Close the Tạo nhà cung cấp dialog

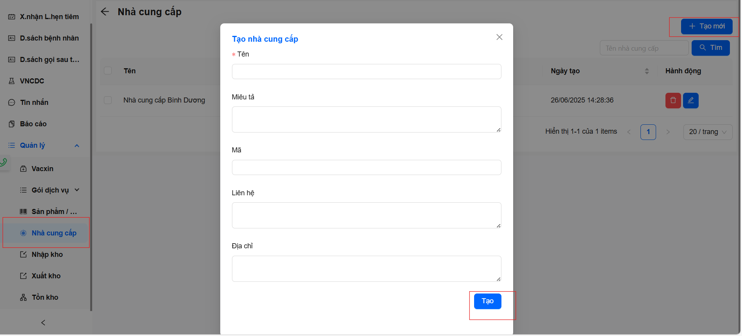pos(499,37)
